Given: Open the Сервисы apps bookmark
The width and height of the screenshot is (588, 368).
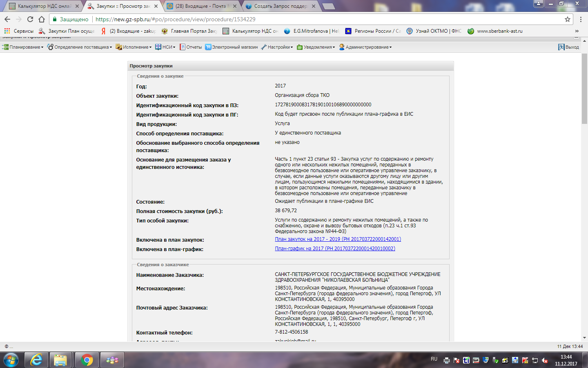Looking at the screenshot, I should click(x=19, y=31).
